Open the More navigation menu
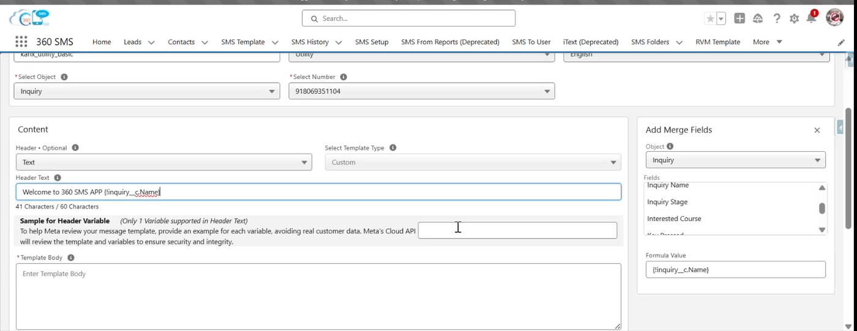 (x=767, y=42)
